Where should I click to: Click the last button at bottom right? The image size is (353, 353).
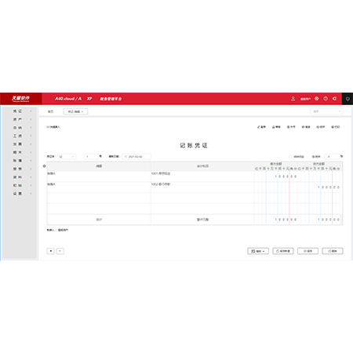click(333, 251)
